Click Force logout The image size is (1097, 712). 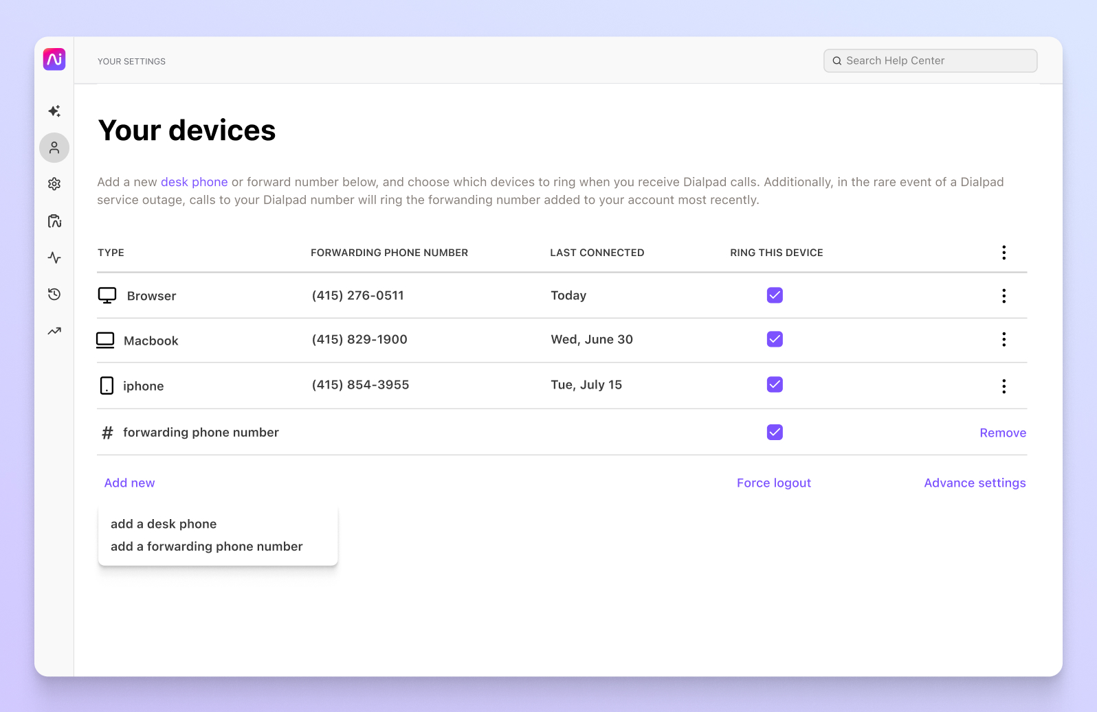tap(774, 483)
